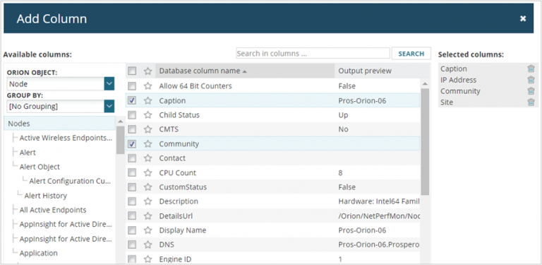Click the column list scrollbar thumb
Screen dimensions: 542x265
[x=425, y=141]
